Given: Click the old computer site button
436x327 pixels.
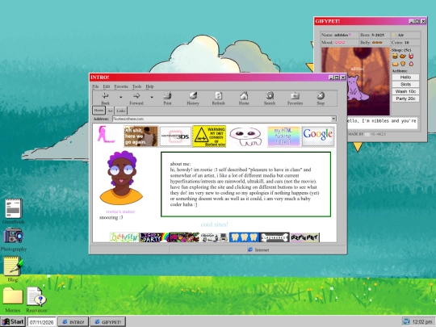Looking at the screenshot, I should tap(214, 237).
